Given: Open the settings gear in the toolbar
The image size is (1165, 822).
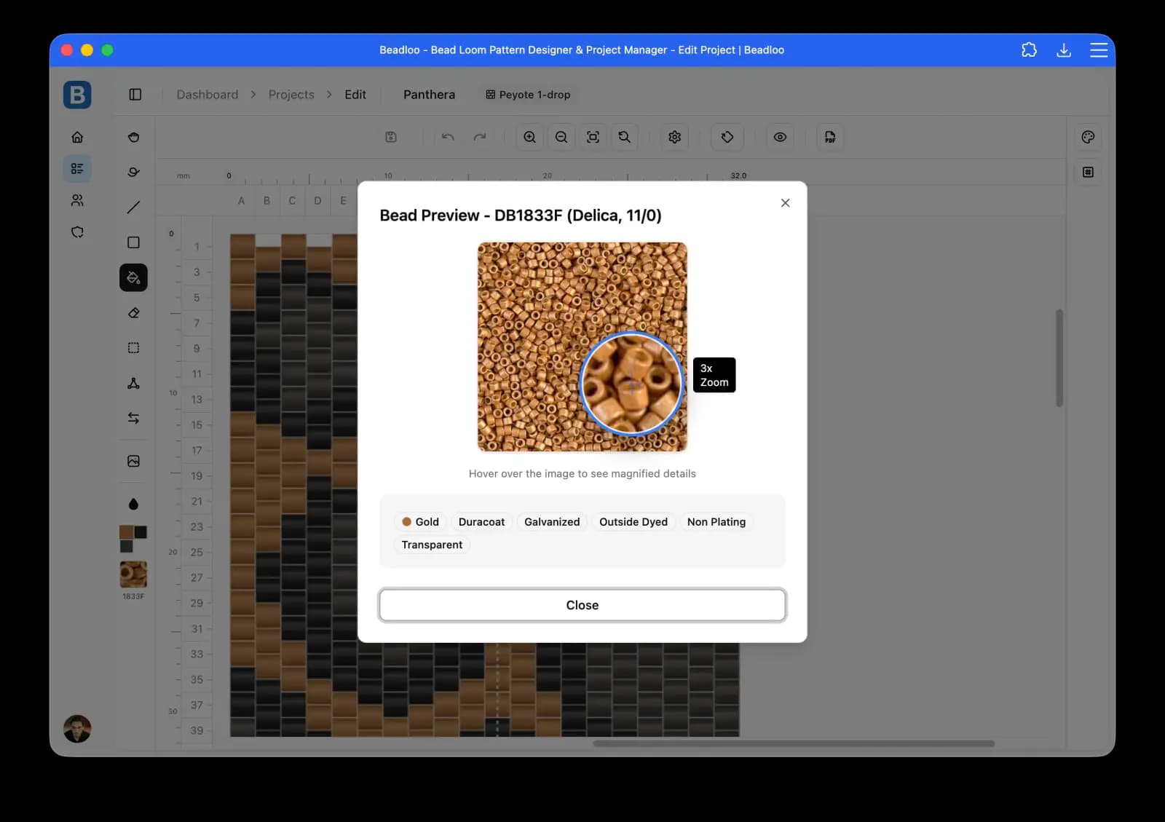Looking at the screenshot, I should click(x=675, y=137).
